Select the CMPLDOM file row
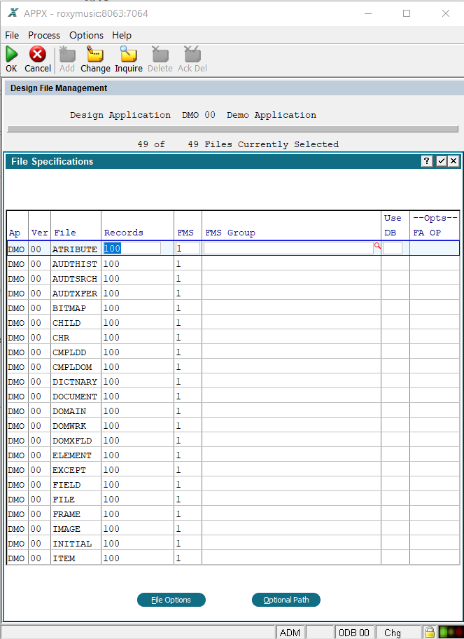This screenshot has height=639, width=464. (233, 366)
